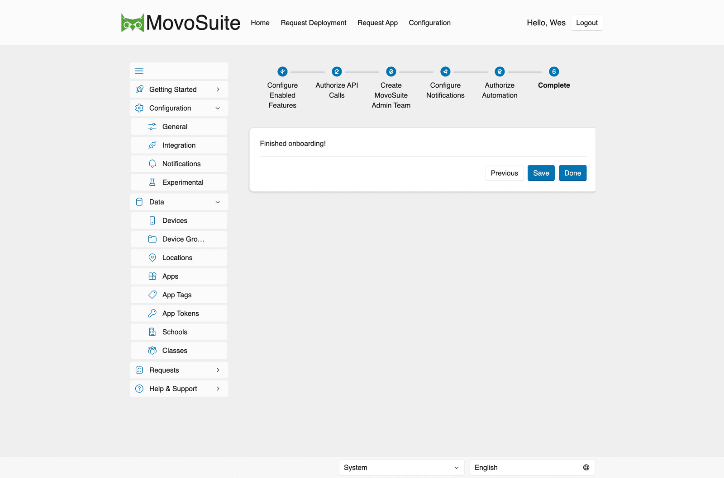
Task: Click the App Tags tag icon
Action: (152, 295)
